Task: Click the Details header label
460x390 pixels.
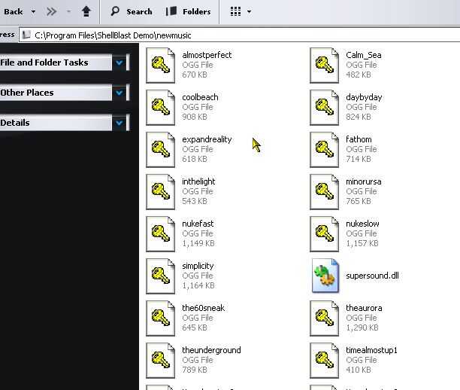Action: coord(15,123)
